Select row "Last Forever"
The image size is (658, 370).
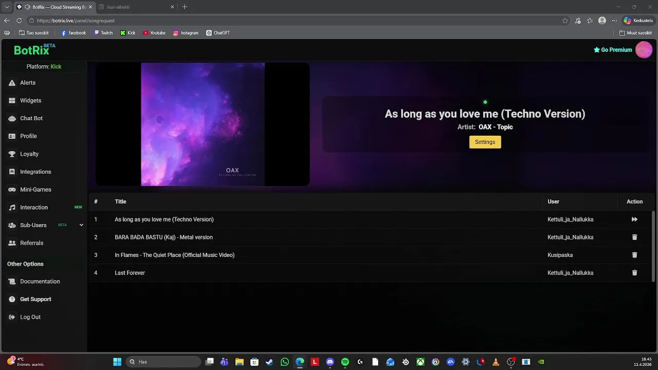coord(370,273)
